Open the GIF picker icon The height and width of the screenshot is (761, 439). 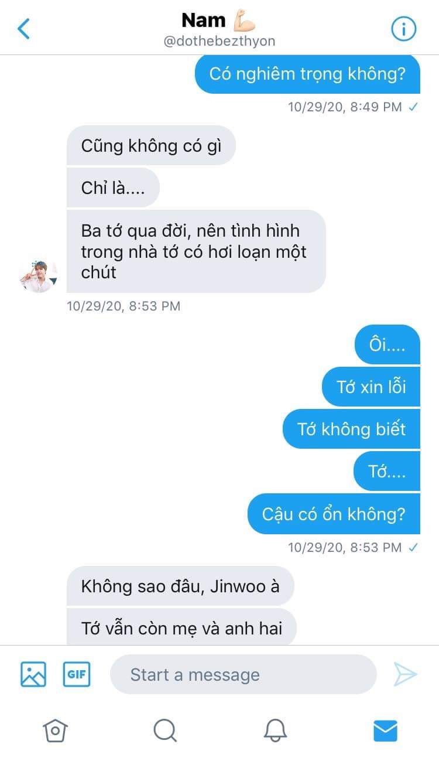click(x=77, y=674)
